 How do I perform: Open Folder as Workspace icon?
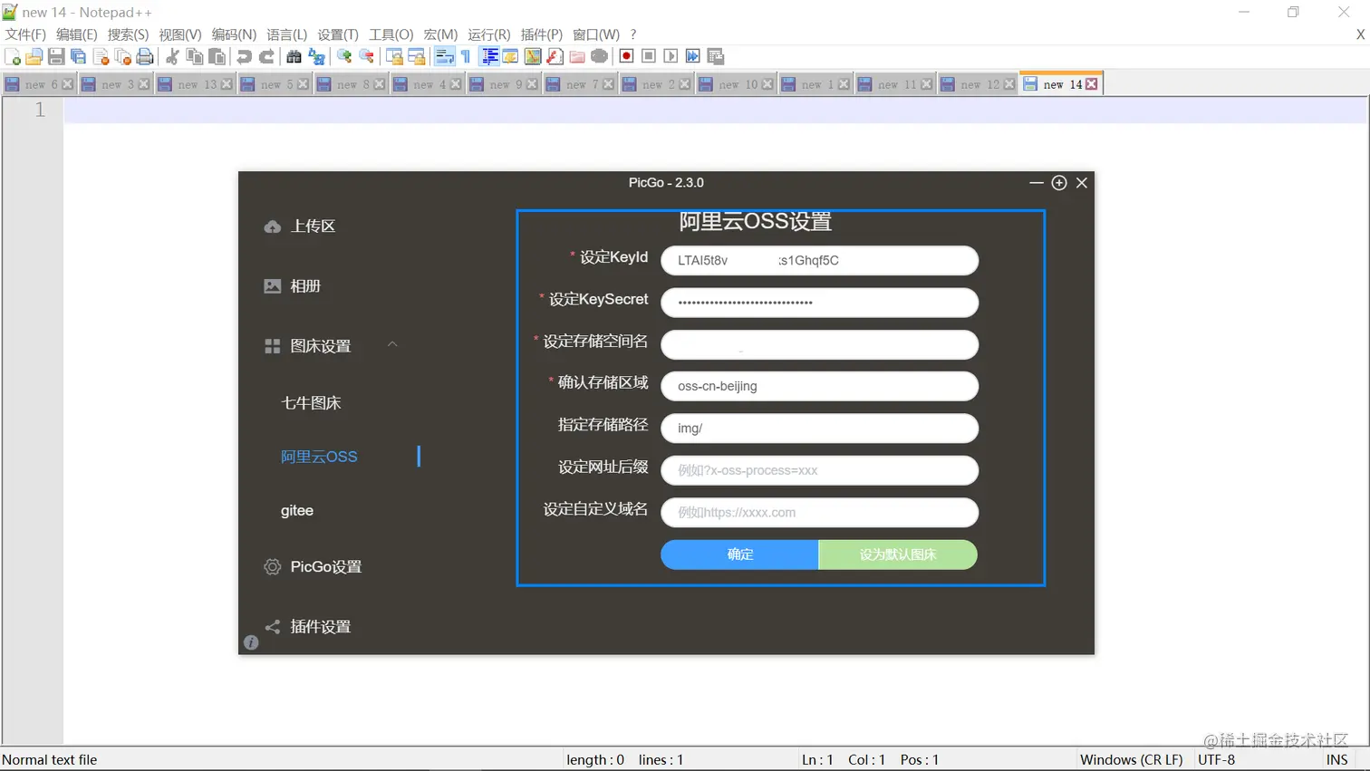[576, 56]
